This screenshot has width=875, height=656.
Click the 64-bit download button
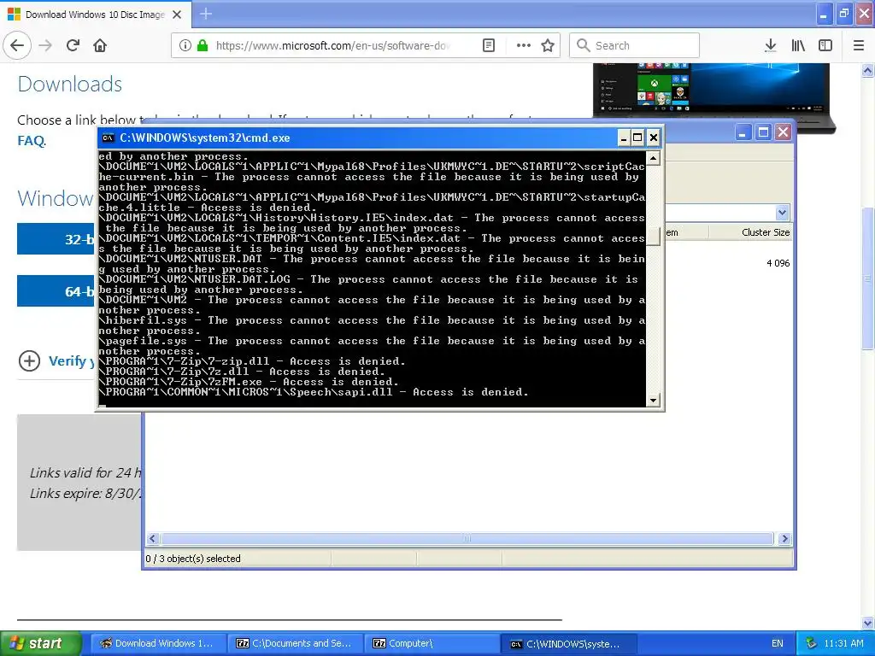56,290
